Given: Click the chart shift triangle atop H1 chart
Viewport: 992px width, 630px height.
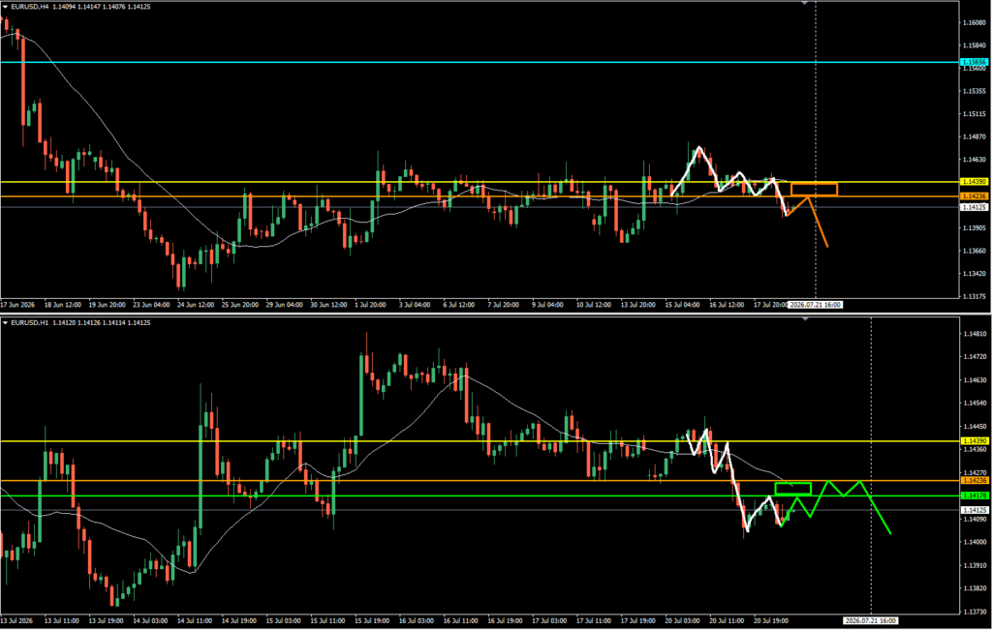Looking at the screenshot, I should [804, 319].
